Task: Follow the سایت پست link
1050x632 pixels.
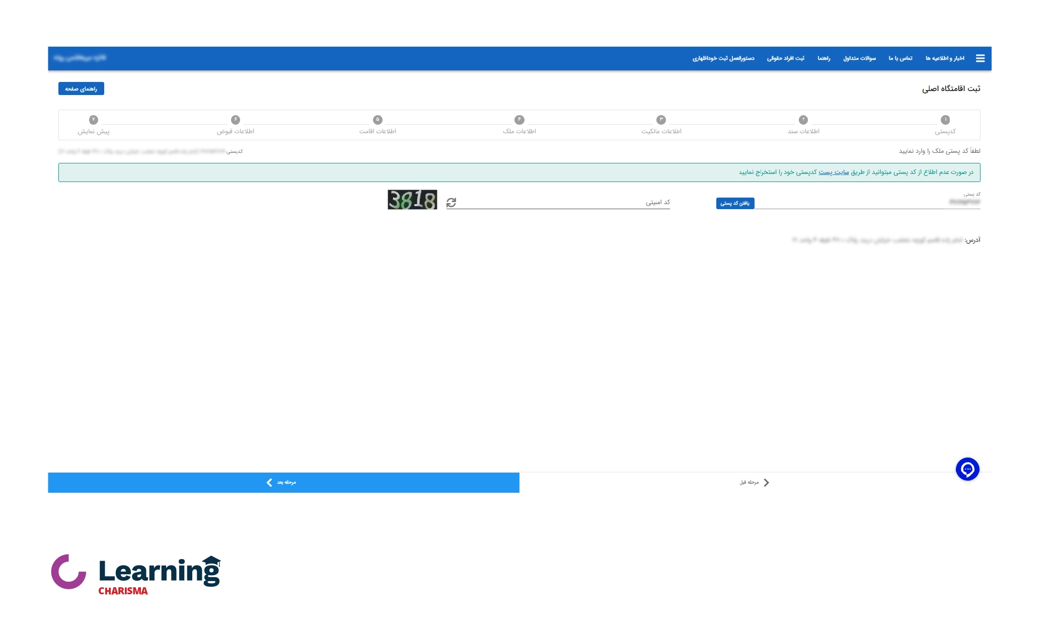Action: (x=834, y=172)
